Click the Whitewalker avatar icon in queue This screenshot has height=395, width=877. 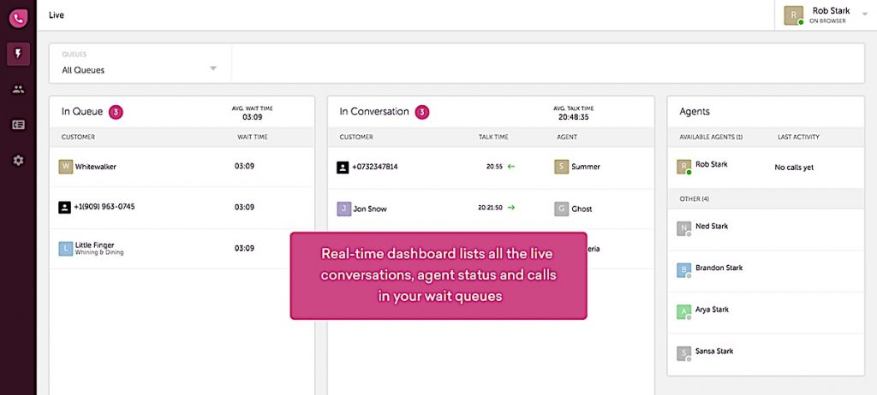tap(65, 167)
